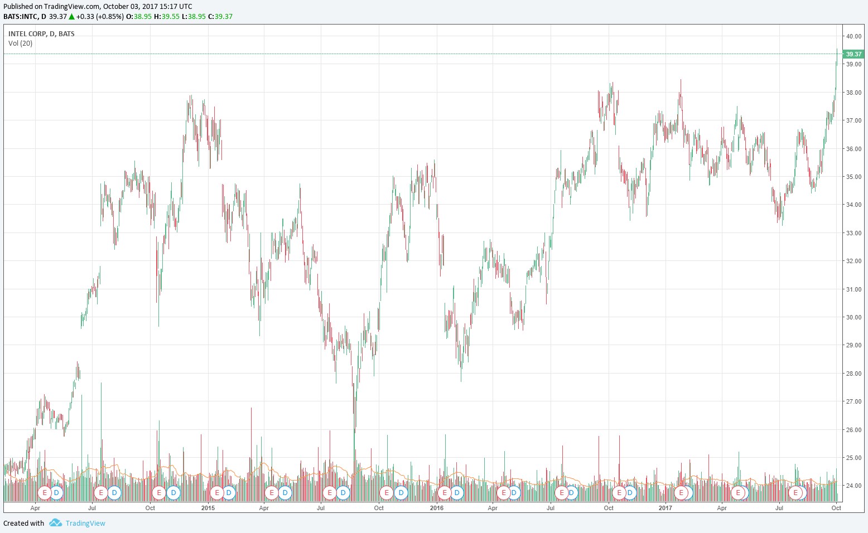Viewport: 868px width, 533px height.
Task: Open the E earnings marker beside 2016 label
Action: tap(445, 493)
